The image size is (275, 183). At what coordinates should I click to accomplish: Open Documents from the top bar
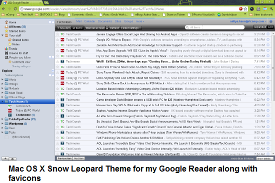(x=104, y=21)
